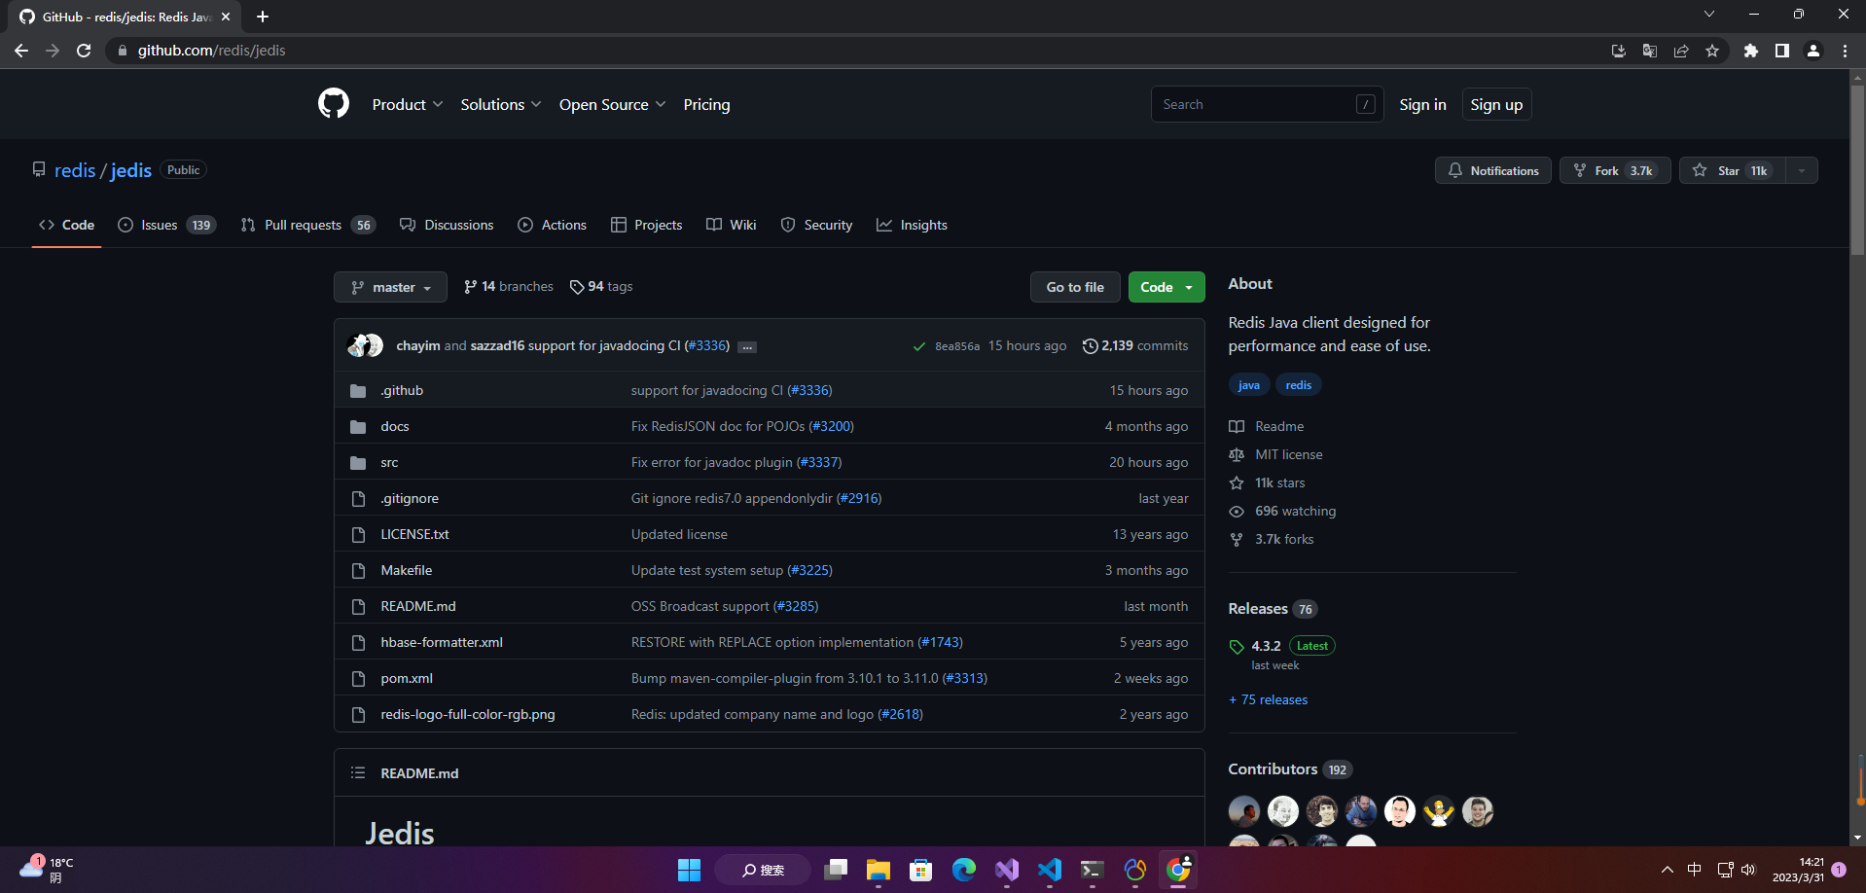1866x893 pixels.
Task: Fork the repository with the Fork button
Action: [1615, 170]
